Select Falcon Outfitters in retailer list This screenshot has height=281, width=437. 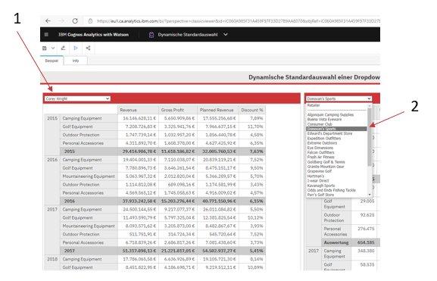pos(320,152)
